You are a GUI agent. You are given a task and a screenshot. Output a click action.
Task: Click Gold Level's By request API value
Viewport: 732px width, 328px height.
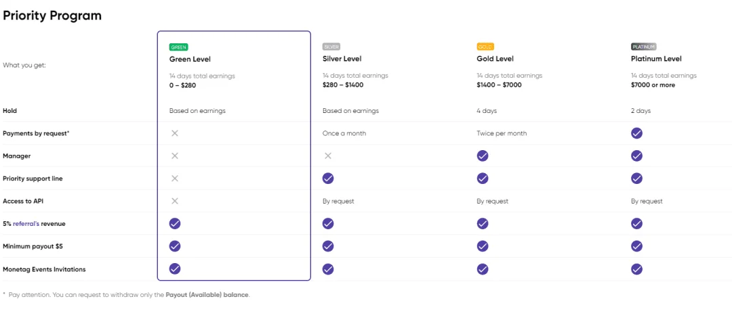point(493,202)
